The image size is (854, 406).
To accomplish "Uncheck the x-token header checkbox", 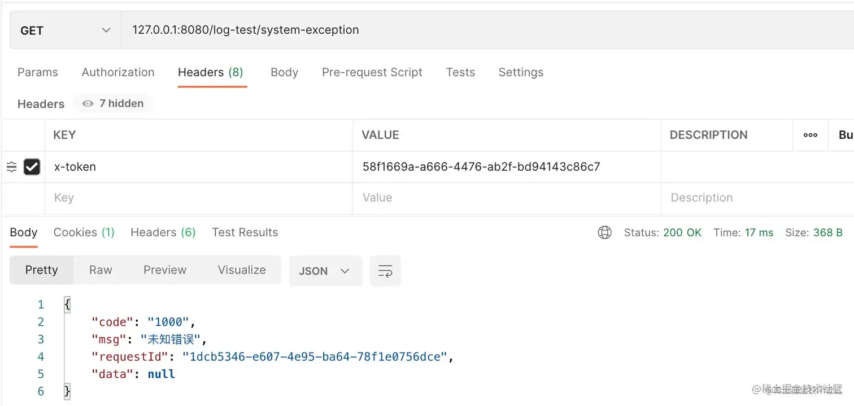I will 32,167.
